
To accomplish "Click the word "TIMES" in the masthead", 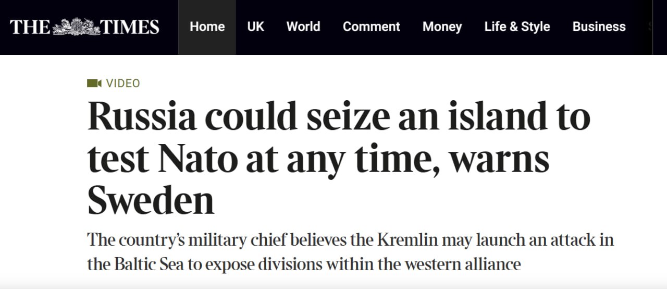I will [130, 27].
